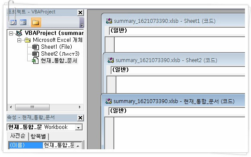Click the 현재_통합_문 Workbook object combo box
The height and width of the screenshot is (157, 251).
coord(44,127)
